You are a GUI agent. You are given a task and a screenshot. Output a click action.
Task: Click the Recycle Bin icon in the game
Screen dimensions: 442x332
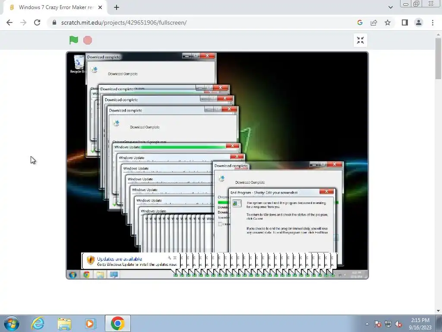(79, 64)
